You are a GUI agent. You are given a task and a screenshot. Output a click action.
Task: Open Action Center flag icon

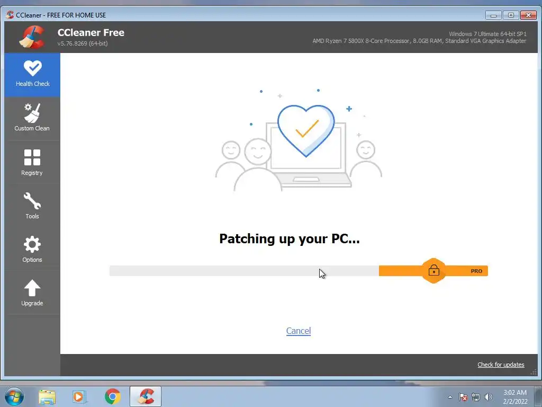tap(463, 397)
